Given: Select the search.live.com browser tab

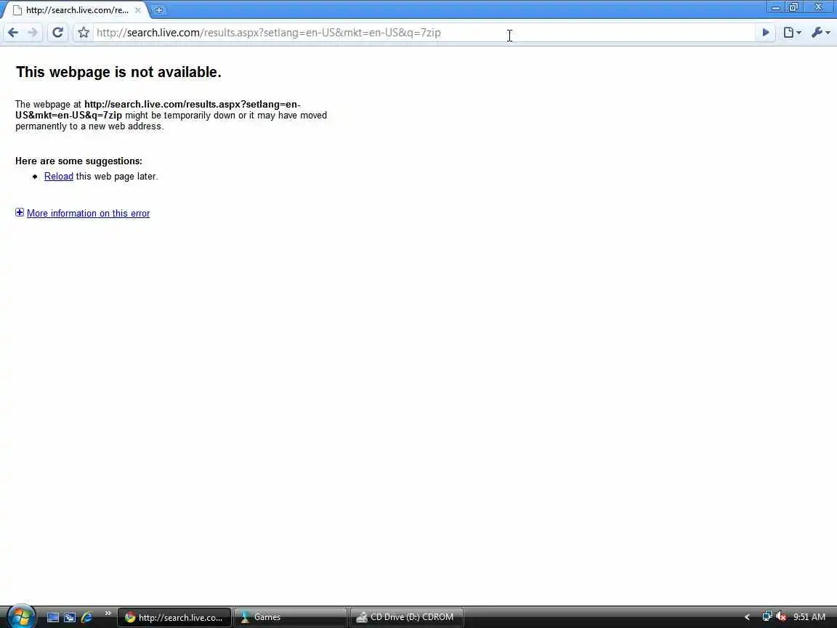Looking at the screenshot, I should (76, 10).
